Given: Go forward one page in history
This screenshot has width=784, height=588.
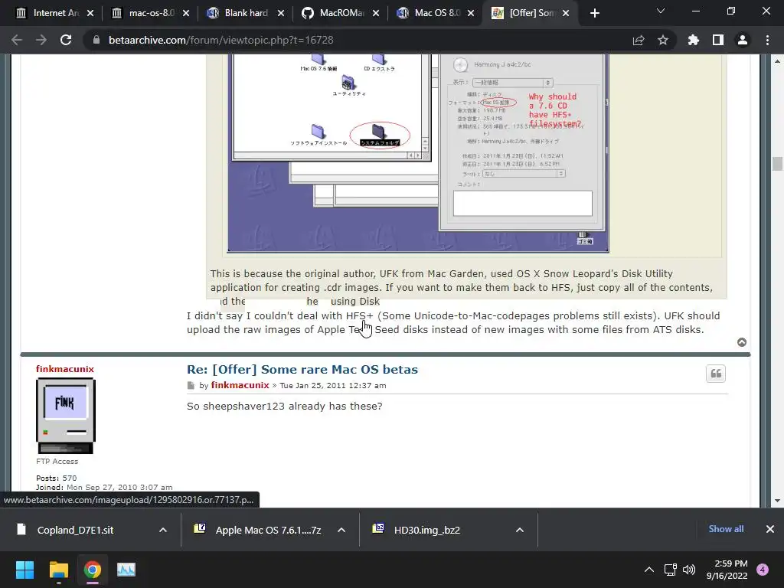Looking at the screenshot, I should click(41, 40).
